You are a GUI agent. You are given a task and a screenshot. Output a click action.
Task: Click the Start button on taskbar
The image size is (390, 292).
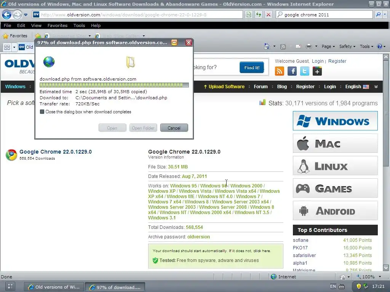pyautogui.click(x=10, y=286)
